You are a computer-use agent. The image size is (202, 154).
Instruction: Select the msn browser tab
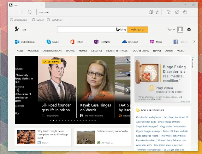(26, 5)
